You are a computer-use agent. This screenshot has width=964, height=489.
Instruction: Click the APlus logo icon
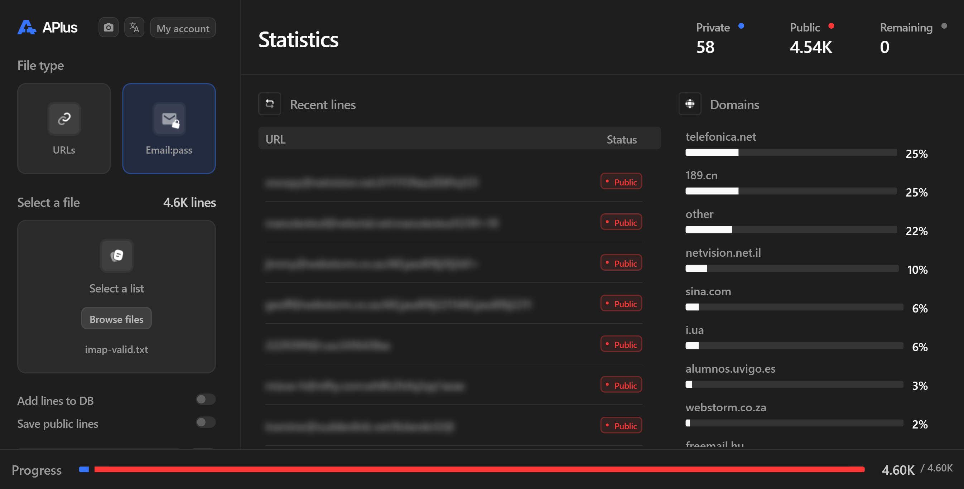coord(26,27)
